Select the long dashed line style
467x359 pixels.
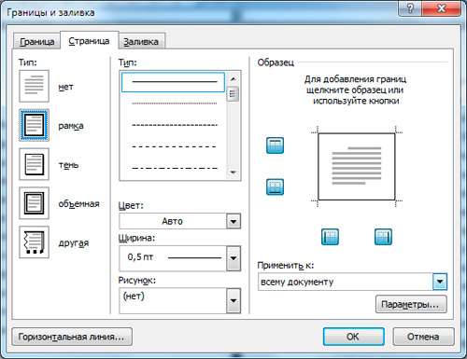174,146
